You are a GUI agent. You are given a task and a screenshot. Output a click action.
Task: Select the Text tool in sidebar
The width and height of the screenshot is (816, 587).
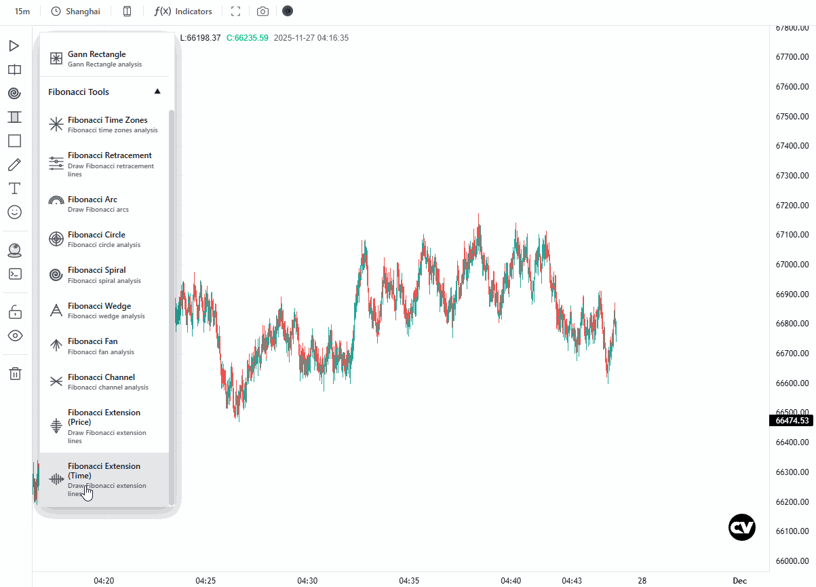click(x=15, y=188)
